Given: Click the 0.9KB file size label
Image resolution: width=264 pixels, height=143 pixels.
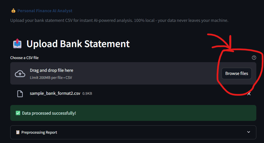Looking at the screenshot, I should coord(87,94).
